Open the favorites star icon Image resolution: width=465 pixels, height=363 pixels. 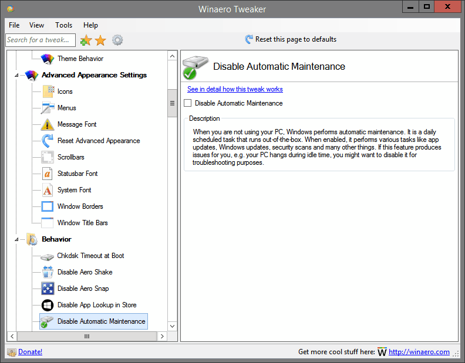click(x=100, y=40)
